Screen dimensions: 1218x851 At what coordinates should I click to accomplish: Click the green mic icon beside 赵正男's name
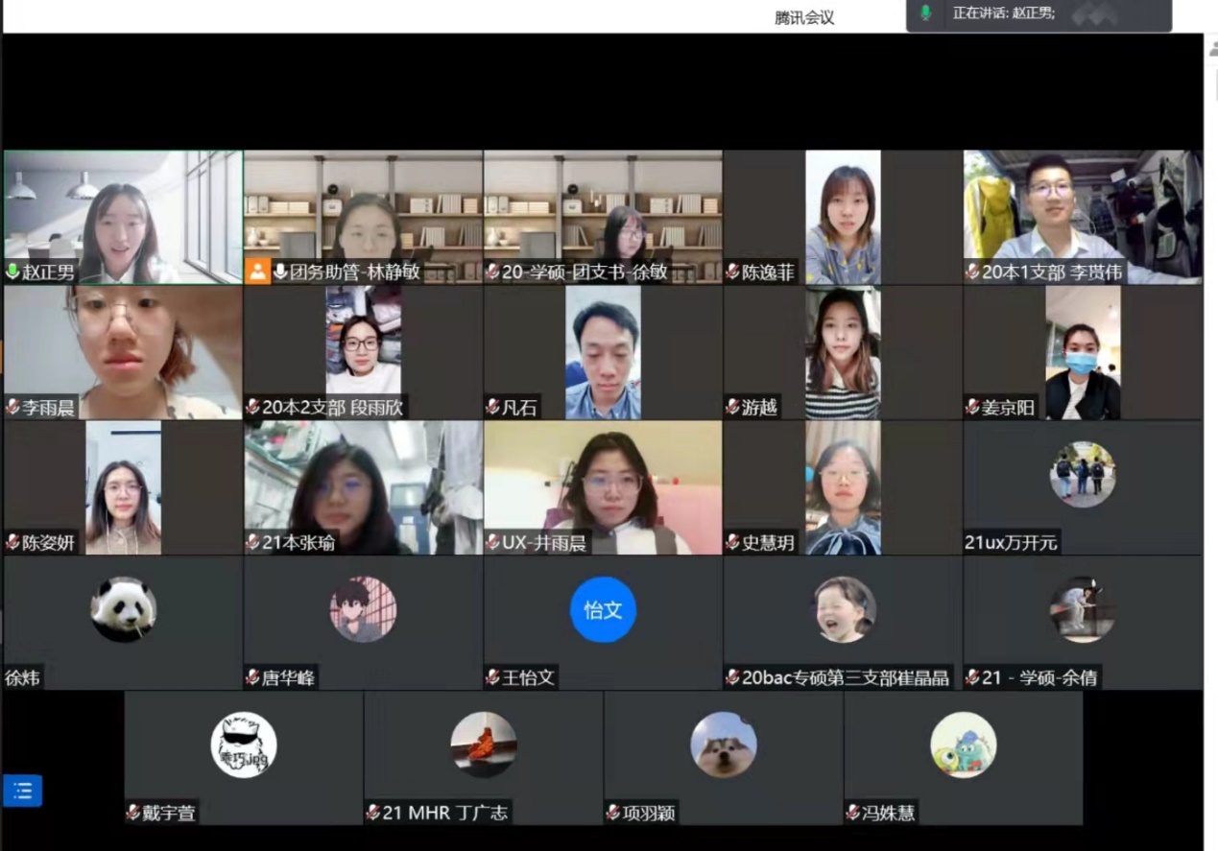point(12,272)
